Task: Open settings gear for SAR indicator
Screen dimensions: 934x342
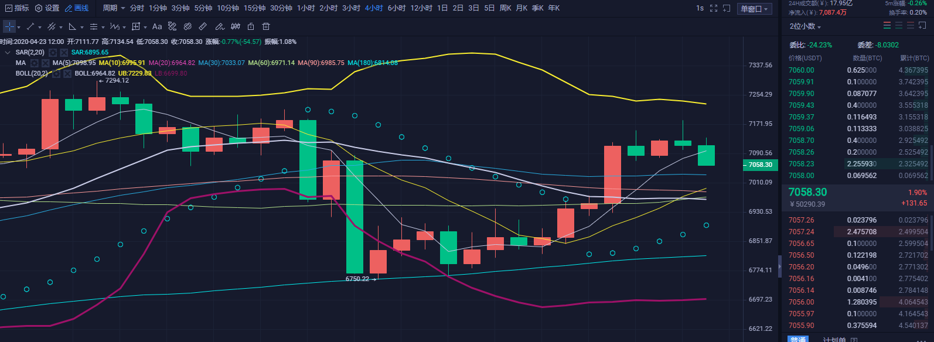Action: [x=53, y=53]
